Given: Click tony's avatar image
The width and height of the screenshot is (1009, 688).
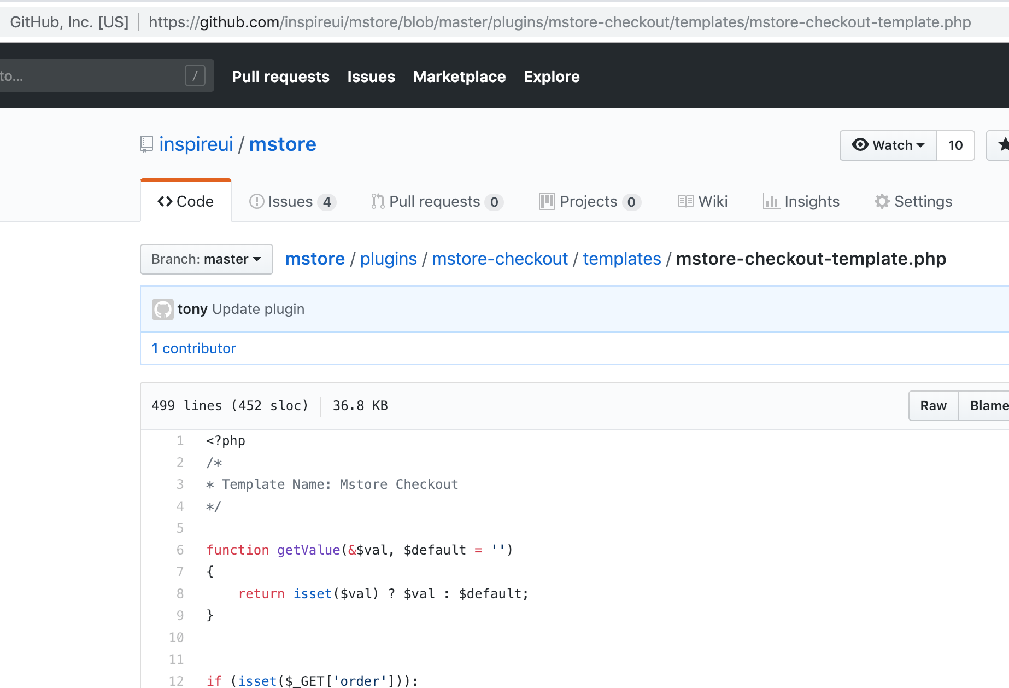Looking at the screenshot, I should [x=162, y=310].
